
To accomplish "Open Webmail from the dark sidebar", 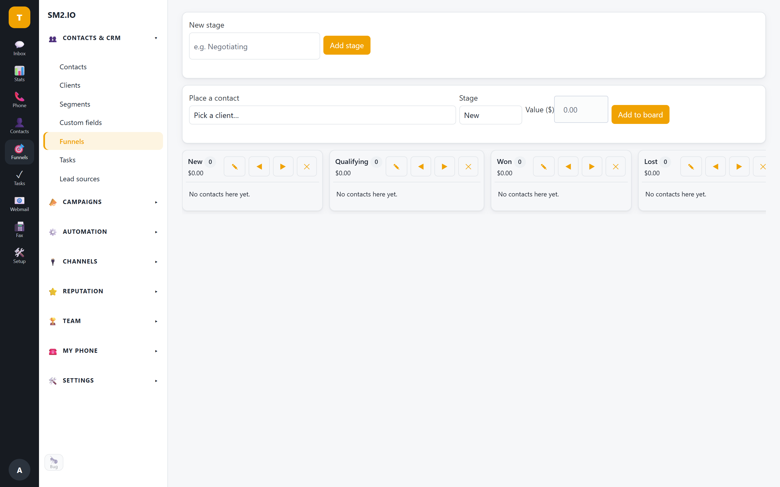I will [x=19, y=204].
